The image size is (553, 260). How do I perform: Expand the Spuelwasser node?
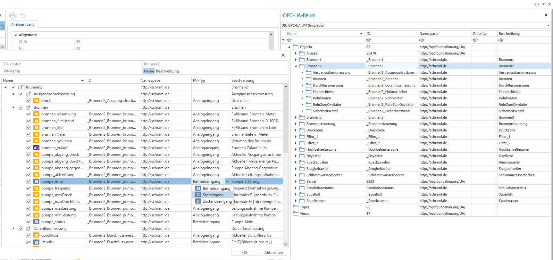pos(296,201)
